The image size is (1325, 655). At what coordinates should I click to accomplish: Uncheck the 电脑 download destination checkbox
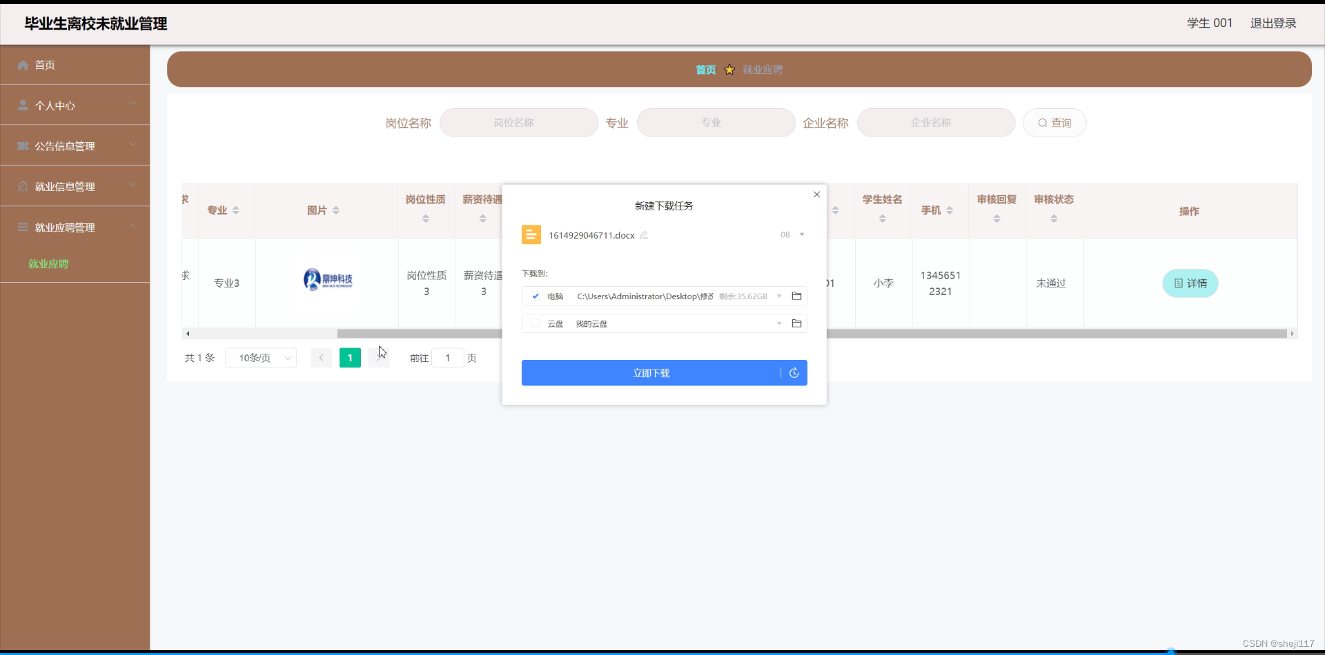[536, 296]
